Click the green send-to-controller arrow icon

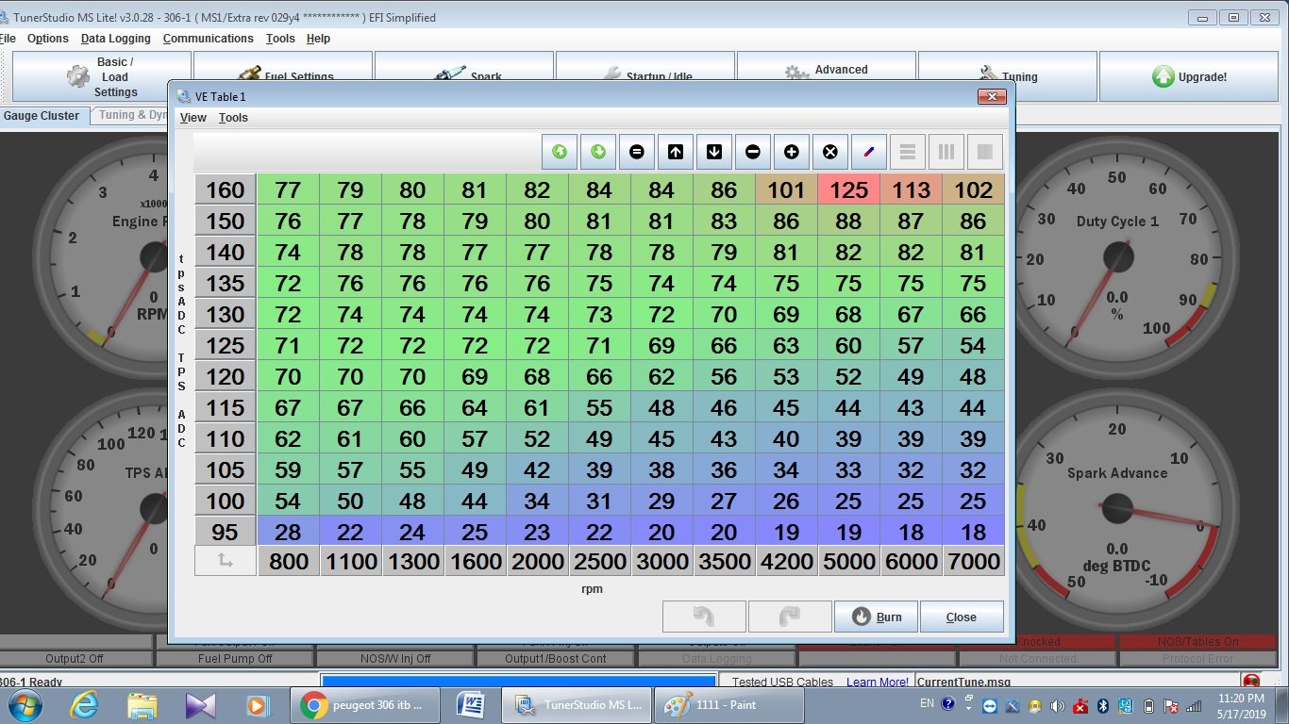[x=598, y=152]
